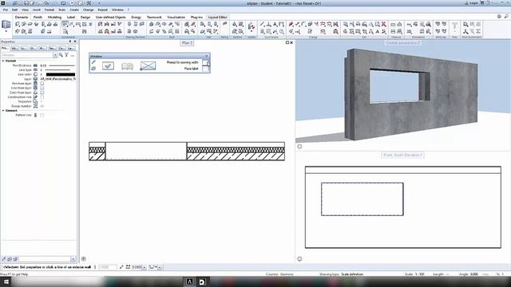Click the search icon at top right of ribbon

click(x=506, y=16)
